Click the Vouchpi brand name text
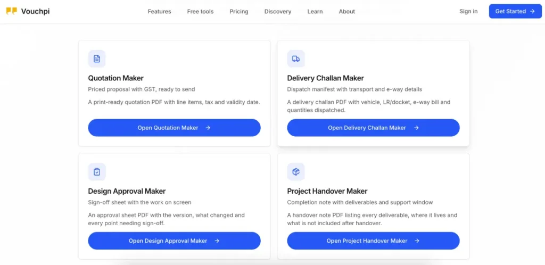 (x=35, y=11)
